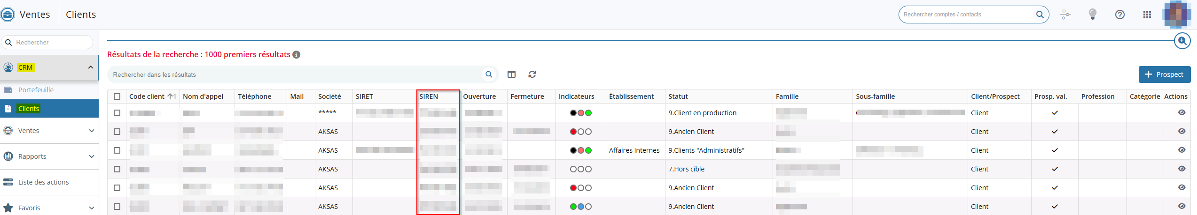Viewport: 1197px width, 215px height.
Task: View the first client row's eye icon
Action: point(1181,112)
